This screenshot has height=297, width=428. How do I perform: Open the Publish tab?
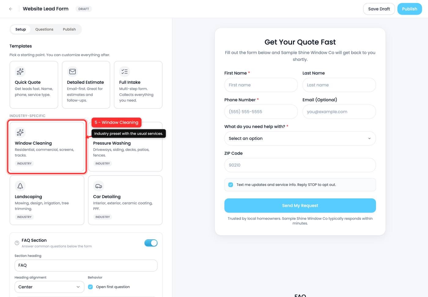pyautogui.click(x=69, y=29)
